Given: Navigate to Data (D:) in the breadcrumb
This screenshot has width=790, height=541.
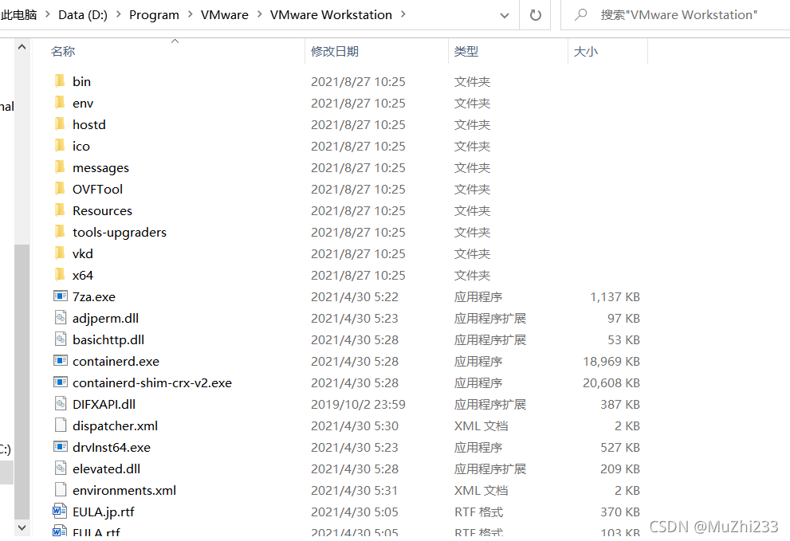Looking at the screenshot, I should [83, 14].
